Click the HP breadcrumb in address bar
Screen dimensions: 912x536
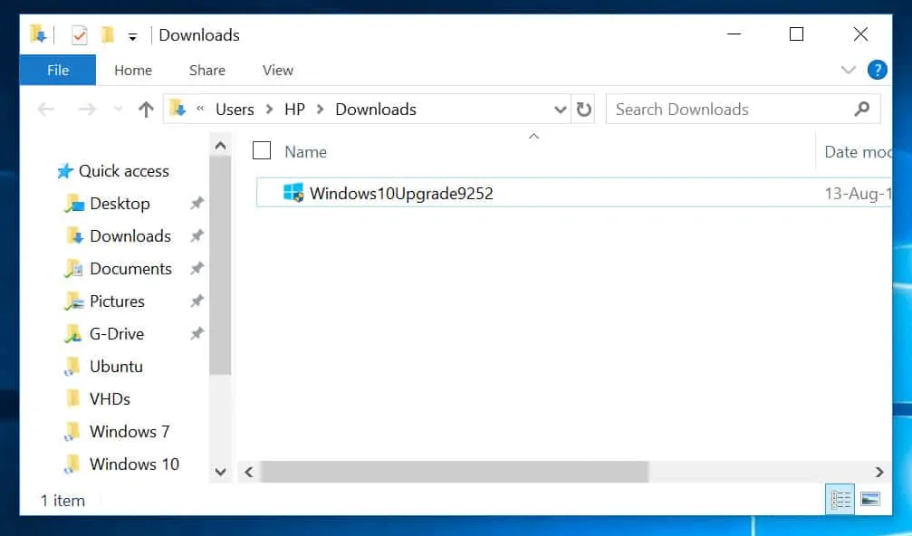click(x=294, y=110)
